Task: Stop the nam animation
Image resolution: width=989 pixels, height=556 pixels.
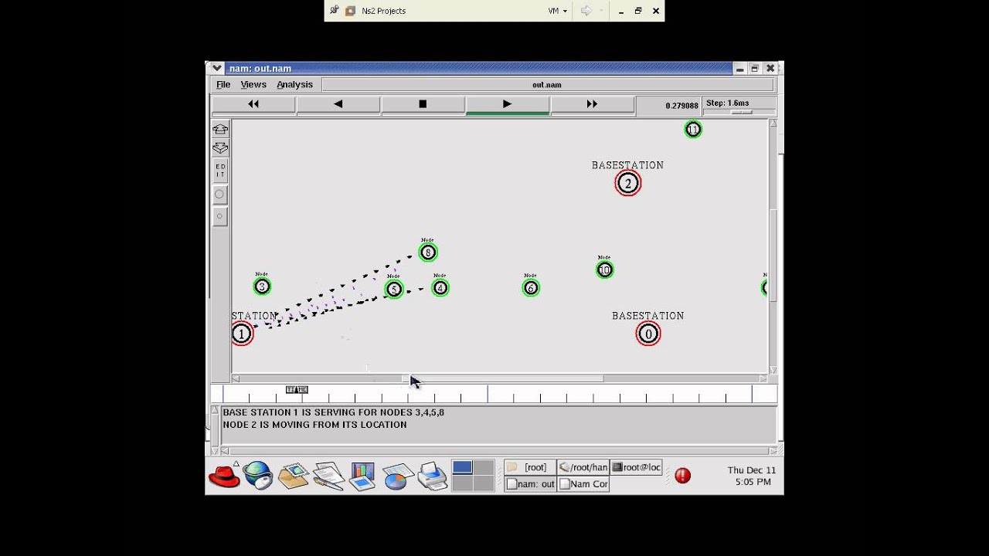Action: coord(423,104)
